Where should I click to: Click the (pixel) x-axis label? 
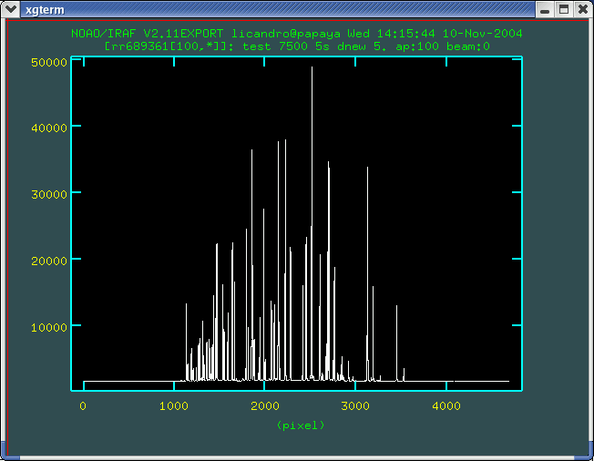pyautogui.click(x=300, y=425)
